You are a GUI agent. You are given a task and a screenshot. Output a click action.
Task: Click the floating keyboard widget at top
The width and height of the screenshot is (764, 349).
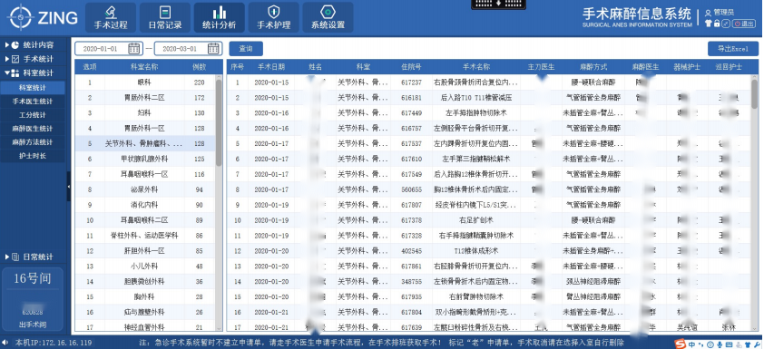(x=498, y=4)
